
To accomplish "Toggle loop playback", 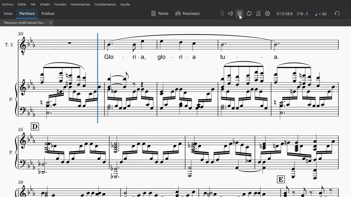I will (x=249, y=13).
